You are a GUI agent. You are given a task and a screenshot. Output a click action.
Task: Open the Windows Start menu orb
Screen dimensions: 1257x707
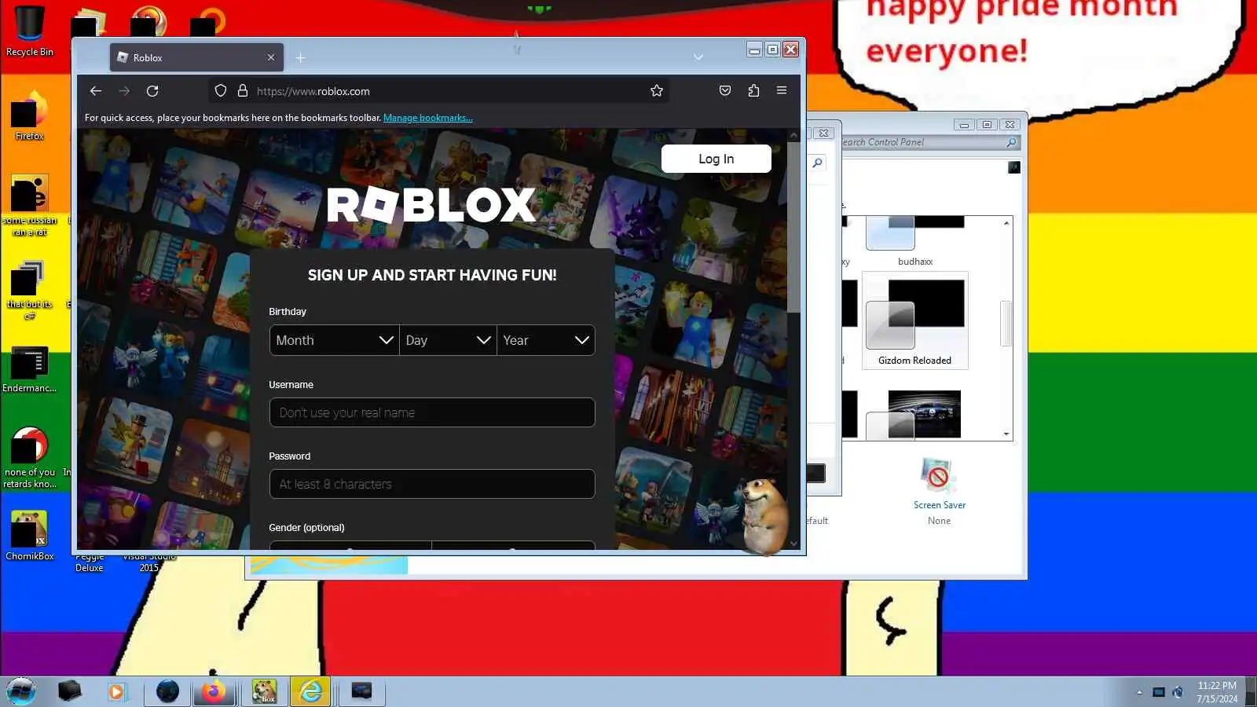tap(21, 691)
